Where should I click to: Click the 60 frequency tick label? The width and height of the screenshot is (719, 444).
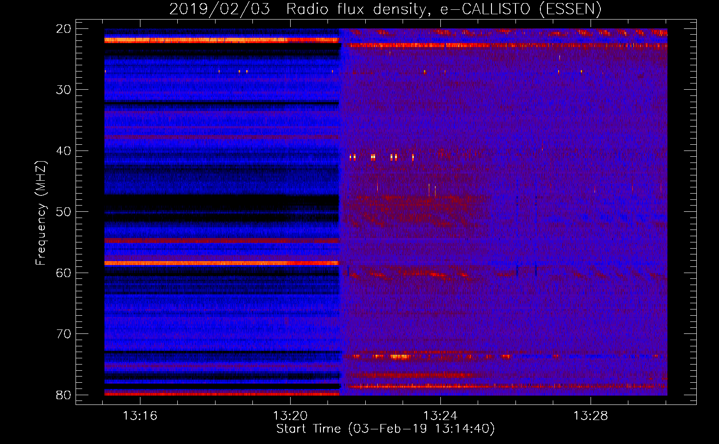64,273
